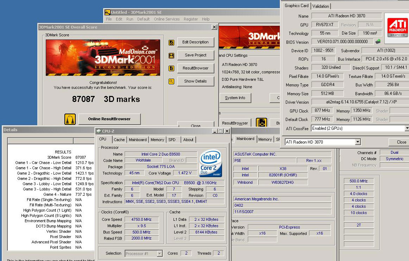Click ResultBrowser button in main 3DMark window
Viewport: 409px width, 261px height.
235,123
